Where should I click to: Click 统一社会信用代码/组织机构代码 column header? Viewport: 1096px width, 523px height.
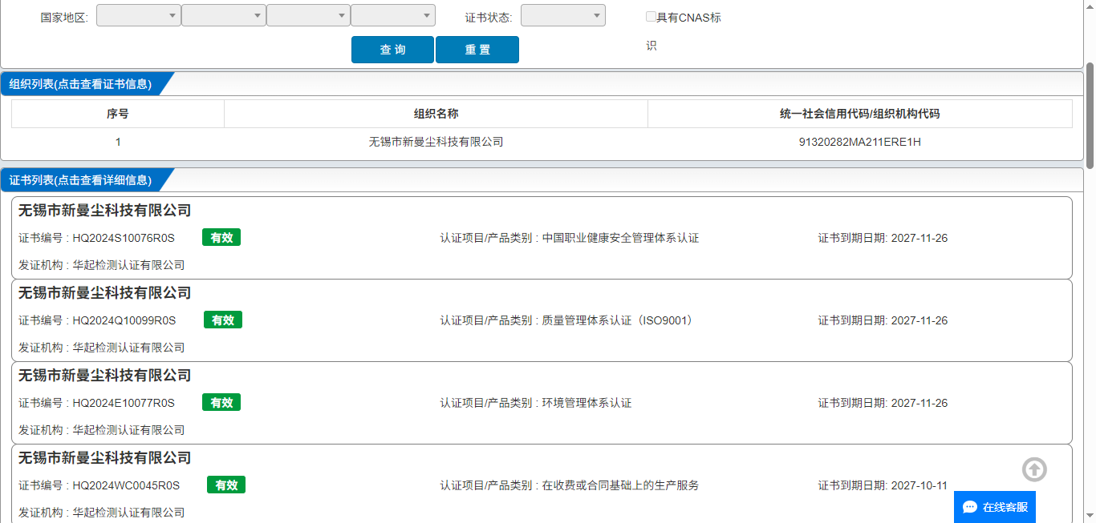pos(859,114)
